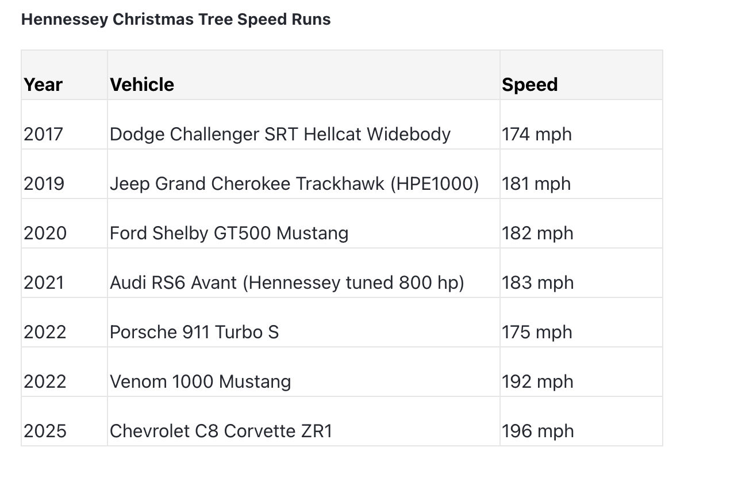Screen dimensions: 738x489
Task: Click the 174 mph speed cell
Action: pyautogui.click(x=581, y=125)
